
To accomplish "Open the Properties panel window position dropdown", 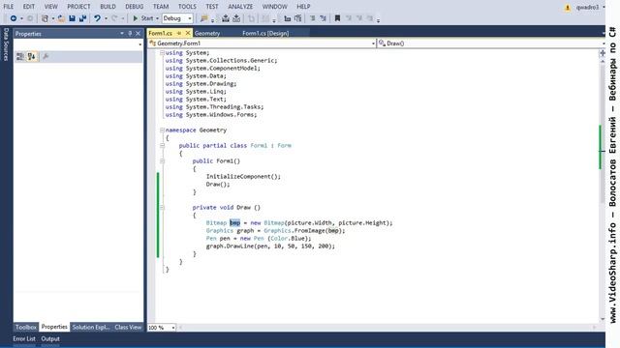I will point(122,34).
